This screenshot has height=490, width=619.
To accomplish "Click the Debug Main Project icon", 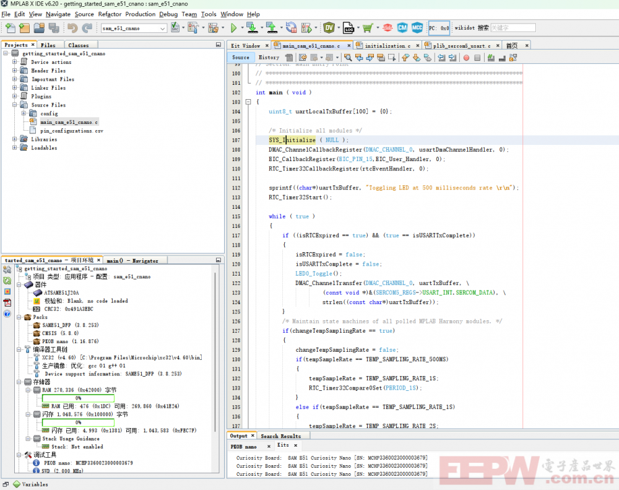I will click(306, 28).
